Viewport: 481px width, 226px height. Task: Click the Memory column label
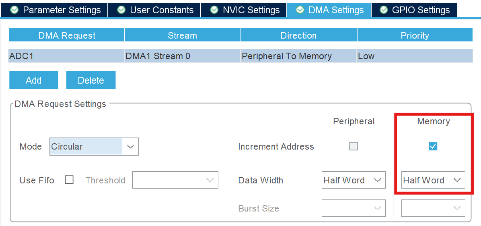click(x=434, y=121)
